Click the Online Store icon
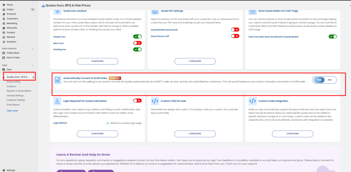The image size is (351, 172). coord(4,53)
